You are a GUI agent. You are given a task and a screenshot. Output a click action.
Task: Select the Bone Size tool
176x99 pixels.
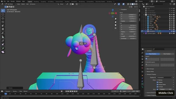pyautogui.click(x=3, y=44)
